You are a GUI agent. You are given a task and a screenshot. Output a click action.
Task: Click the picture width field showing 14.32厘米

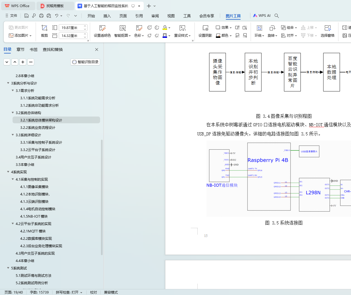(x=71, y=36)
